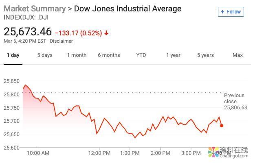Click the plus Follow button
The width and height of the screenshot is (253, 163).
[231, 12]
